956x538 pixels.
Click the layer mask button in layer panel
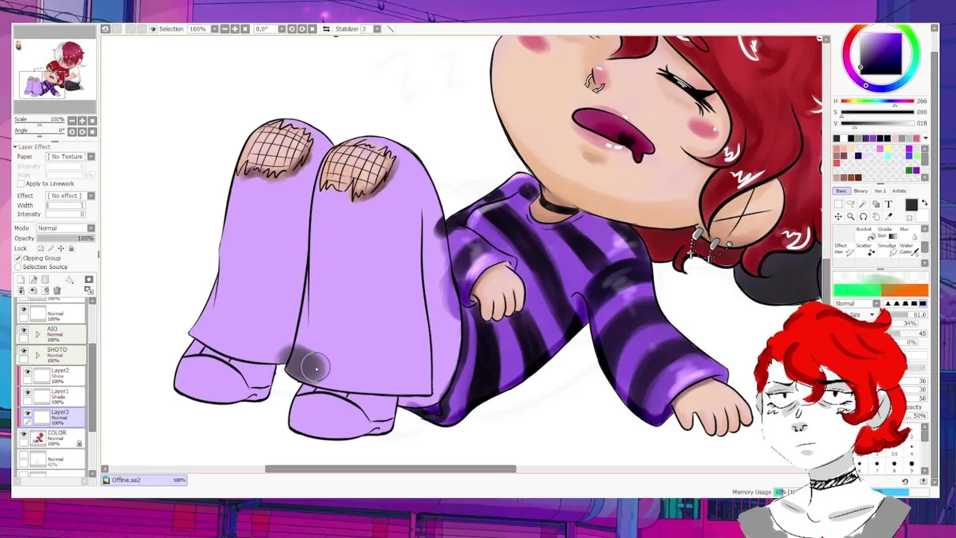89,279
